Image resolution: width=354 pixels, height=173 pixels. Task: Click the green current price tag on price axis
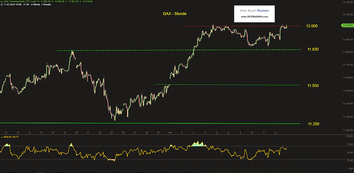pyautogui.click(x=347, y=25)
